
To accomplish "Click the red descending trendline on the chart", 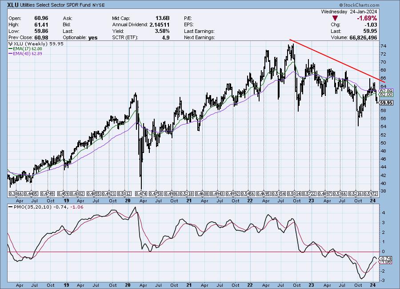I will [x=337, y=61].
